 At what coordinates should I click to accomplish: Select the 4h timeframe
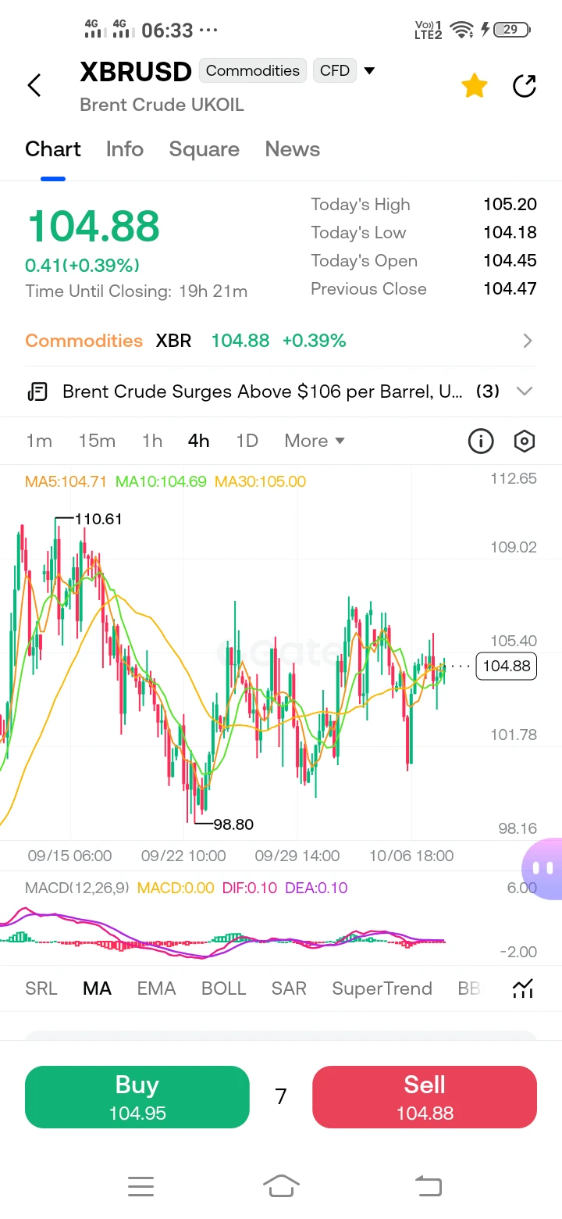coord(199,441)
